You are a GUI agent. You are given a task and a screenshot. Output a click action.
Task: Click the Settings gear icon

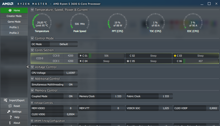(x=9, y=112)
